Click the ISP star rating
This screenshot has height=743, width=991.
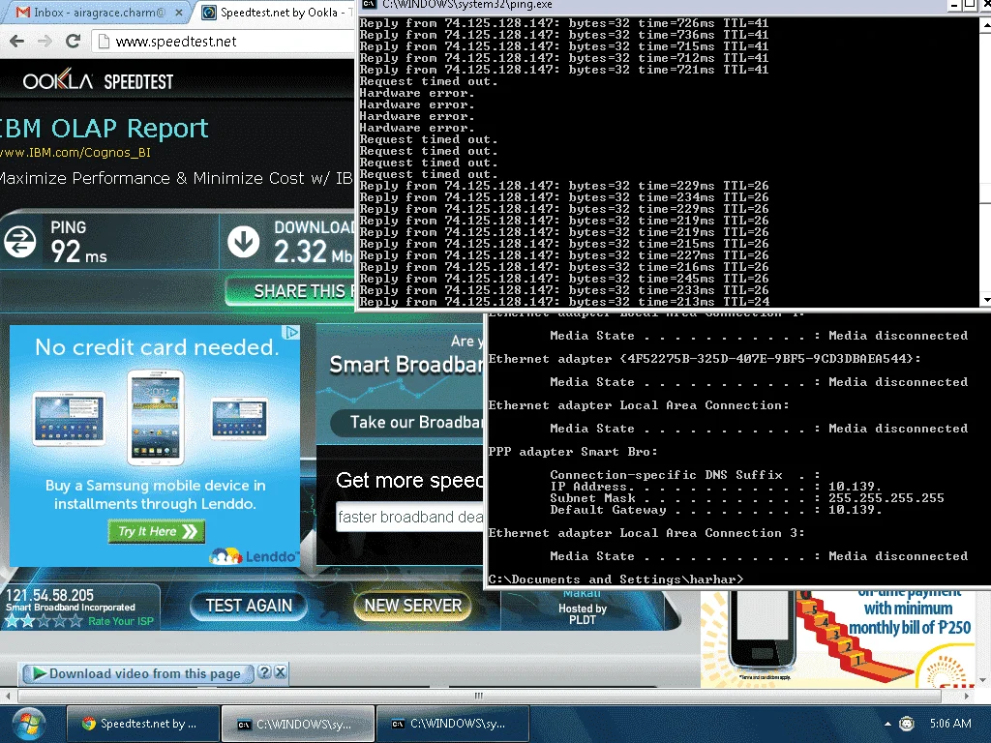44,621
